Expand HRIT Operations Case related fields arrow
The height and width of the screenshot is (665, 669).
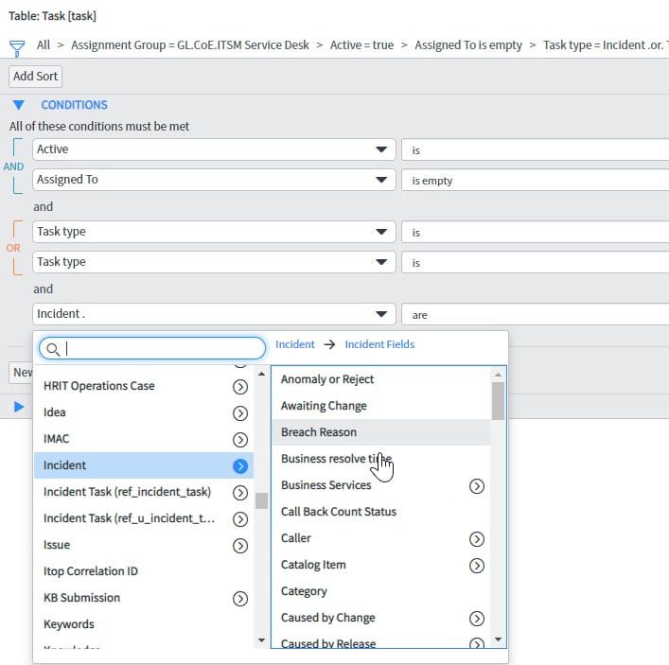pos(240,386)
